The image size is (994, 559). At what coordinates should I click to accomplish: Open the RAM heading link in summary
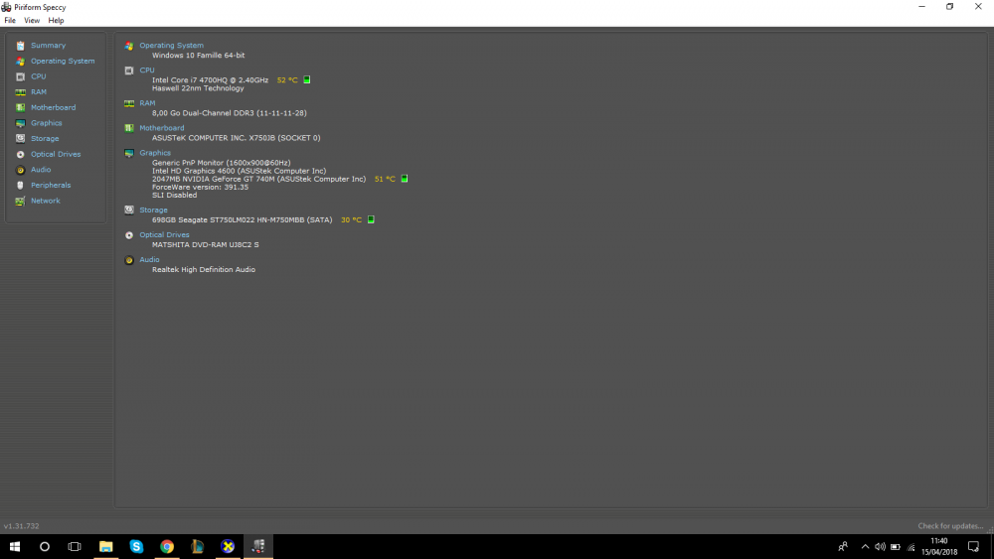[147, 102]
